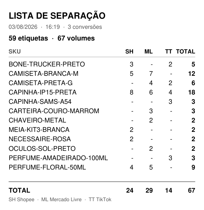
Task: Click the 59 etiquetas summary text
Action: [28, 38]
